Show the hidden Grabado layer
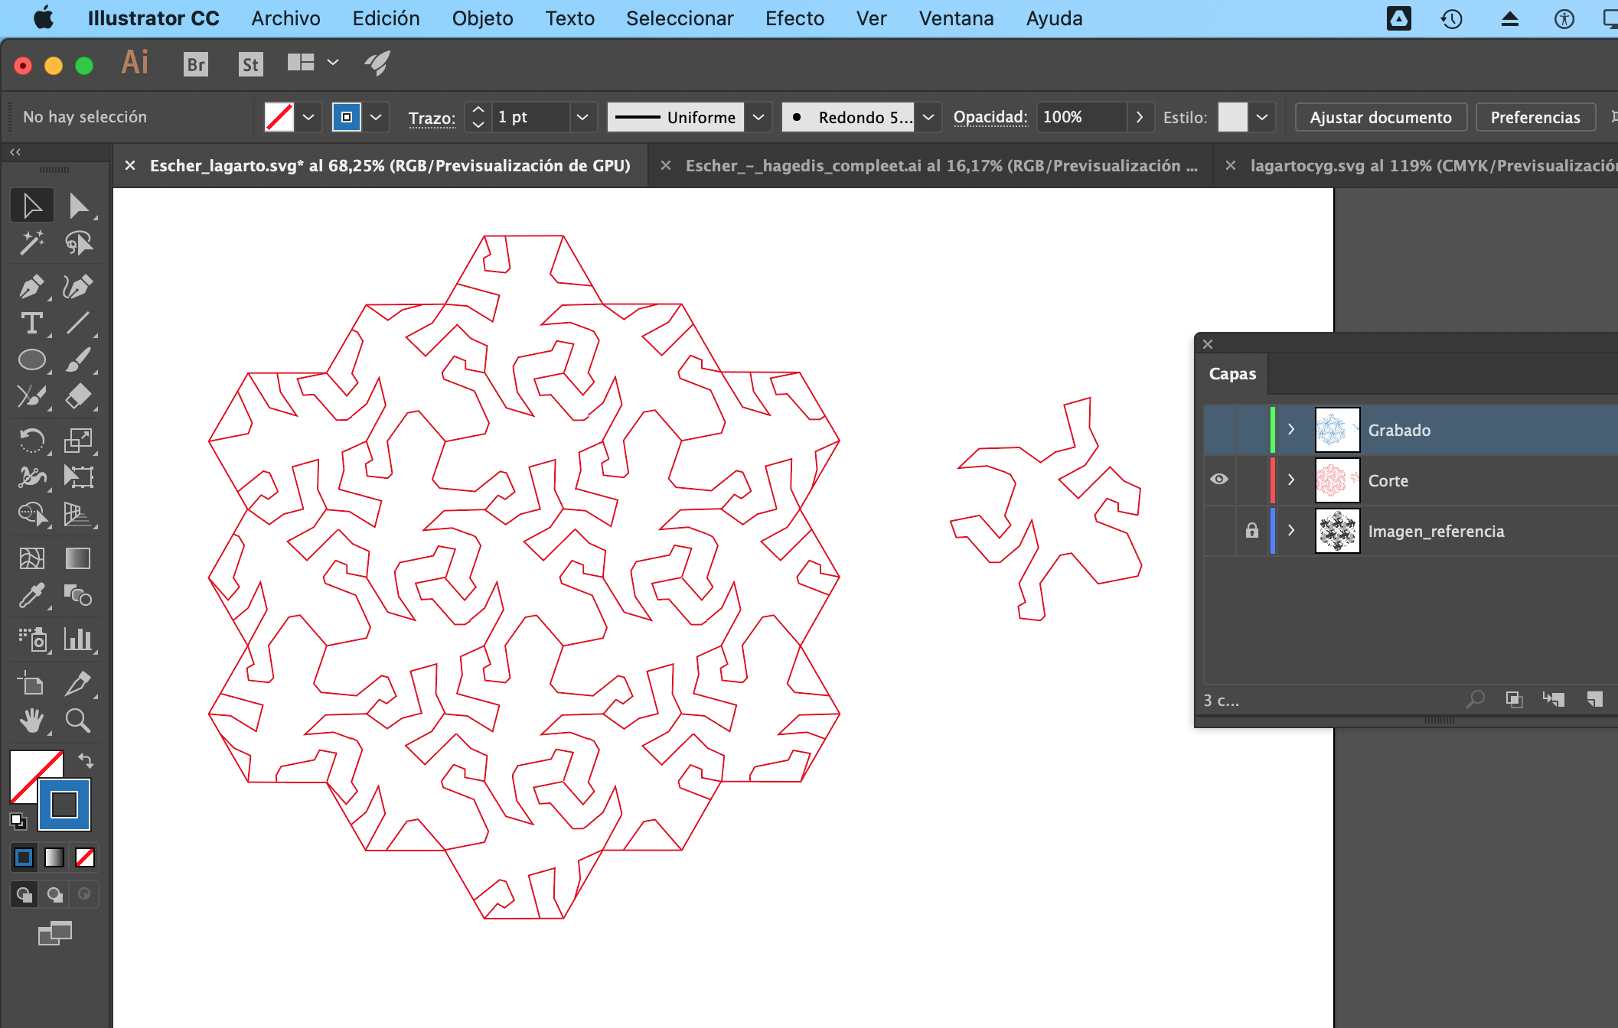The image size is (1618, 1028). 1219,430
